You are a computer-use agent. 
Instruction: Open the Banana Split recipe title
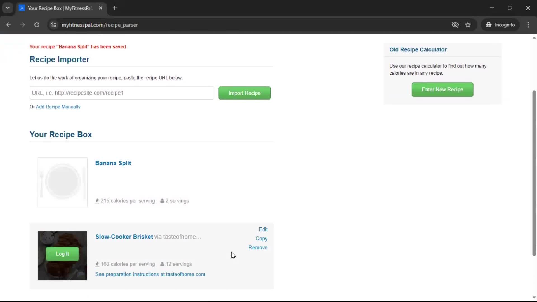(x=113, y=163)
